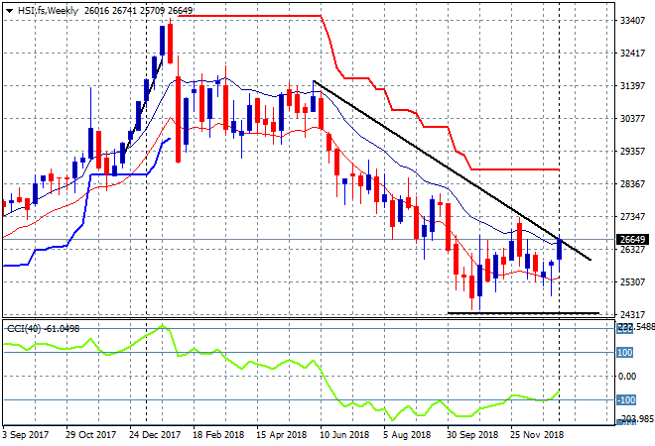The width and height of the screenshot is (655, 446).
Task: Click price scale label 27347
Action: [632, 216]
